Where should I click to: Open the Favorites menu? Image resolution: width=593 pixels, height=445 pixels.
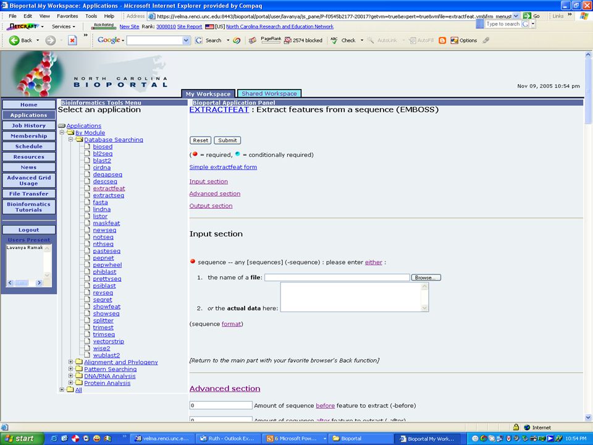67,16
